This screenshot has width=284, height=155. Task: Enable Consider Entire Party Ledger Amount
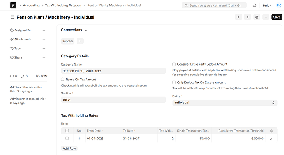click(174, 64)
